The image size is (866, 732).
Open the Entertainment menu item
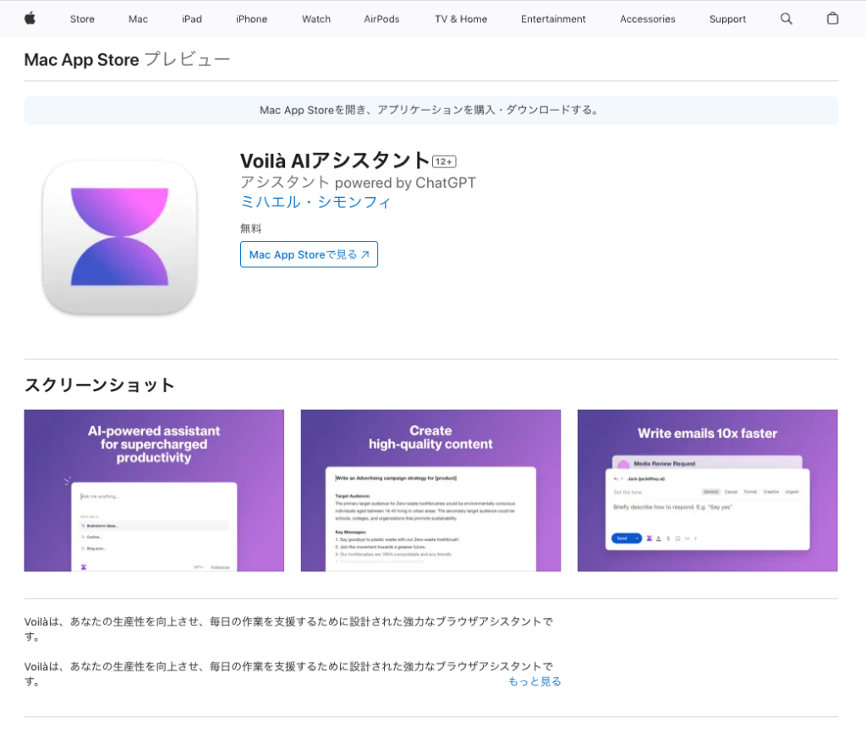(553, 19)
